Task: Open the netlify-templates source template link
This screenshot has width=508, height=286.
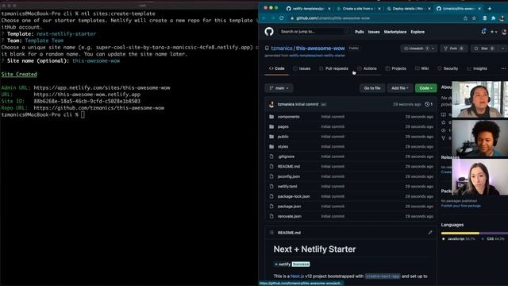Action: (317, 56)
